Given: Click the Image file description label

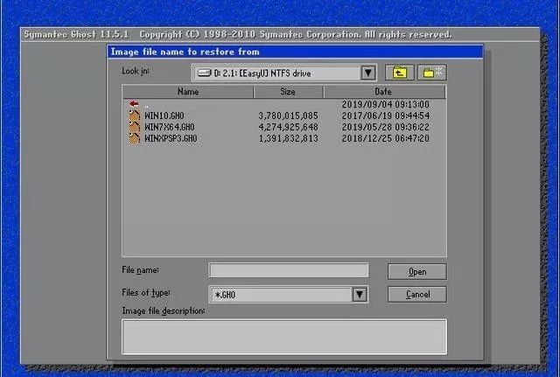Looking at the screenshot, I should pos(164,311).
